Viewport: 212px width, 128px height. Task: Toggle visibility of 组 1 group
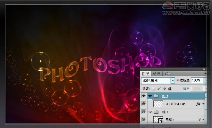coord(144,112)
